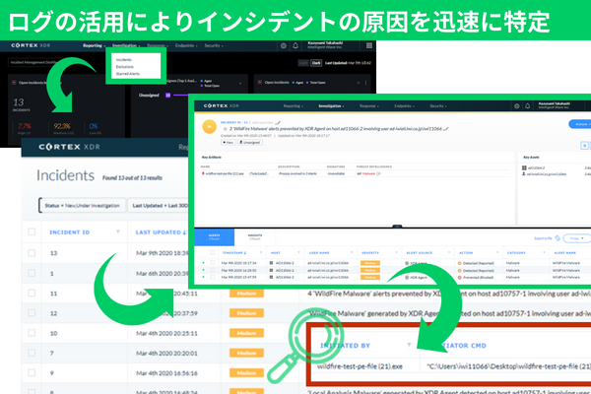This screenshot has height=394, width=591.
Task: Click filter icon on USER NAME column
Action: coord(352,252)
